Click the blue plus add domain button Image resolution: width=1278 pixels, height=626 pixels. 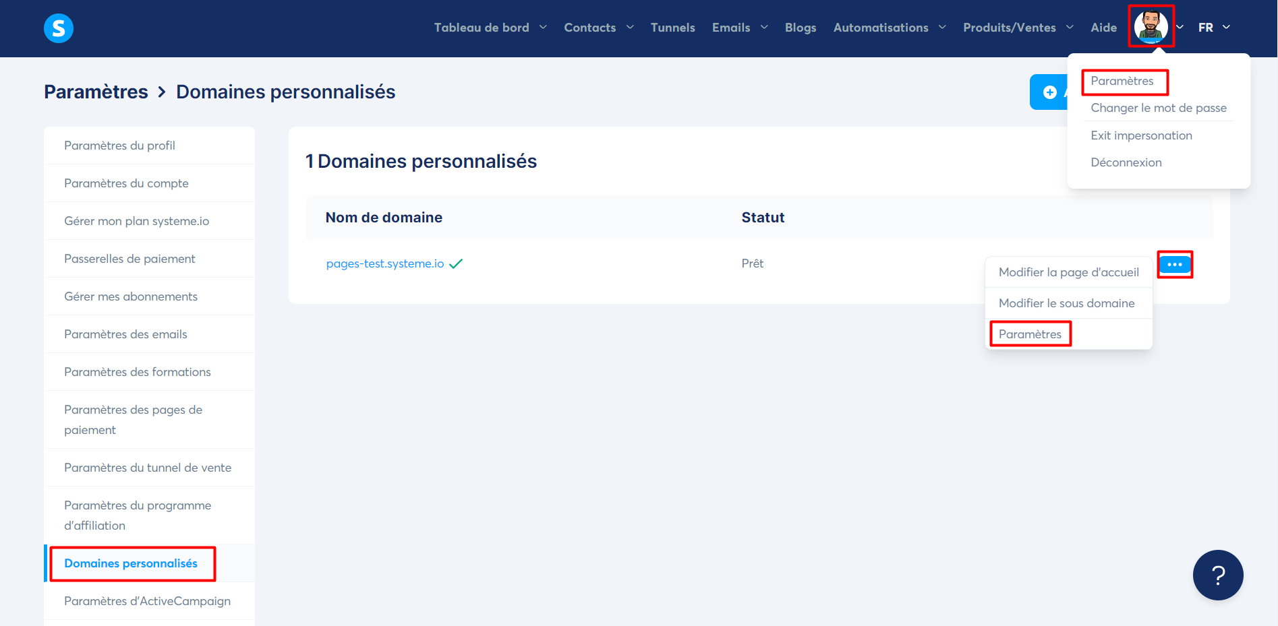point(1049,92)
